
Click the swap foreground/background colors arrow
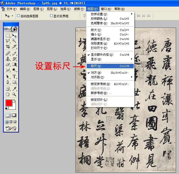click(14, 100)
